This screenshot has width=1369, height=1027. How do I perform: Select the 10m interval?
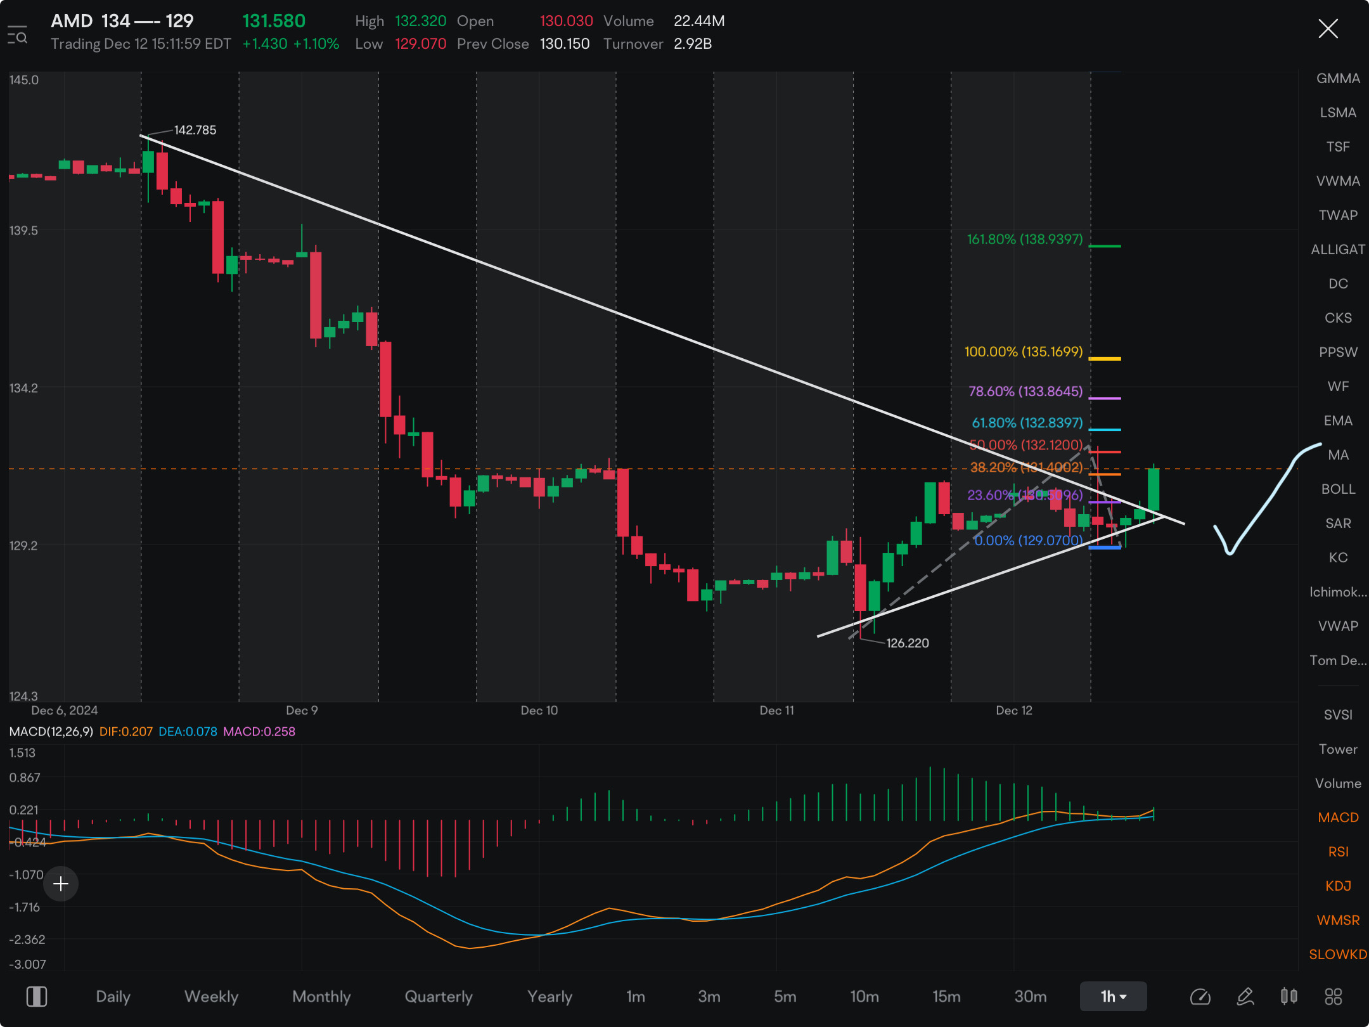(864, 997)
